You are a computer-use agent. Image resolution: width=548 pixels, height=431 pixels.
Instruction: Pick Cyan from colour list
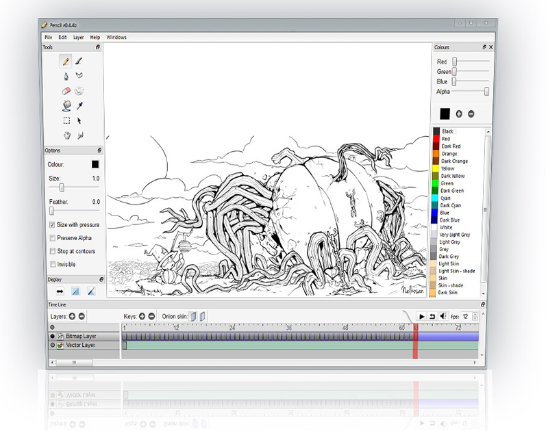tap(445, 198)
